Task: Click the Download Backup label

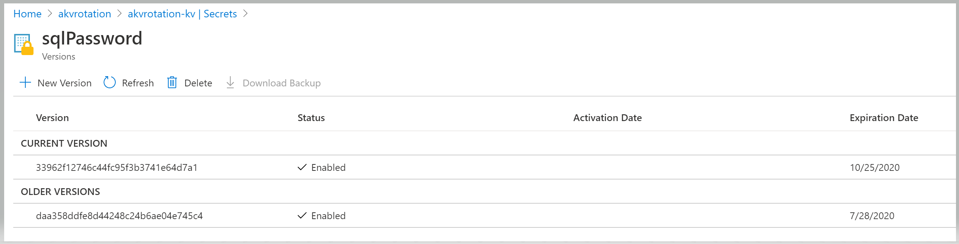Action: (x=281, y=83)
